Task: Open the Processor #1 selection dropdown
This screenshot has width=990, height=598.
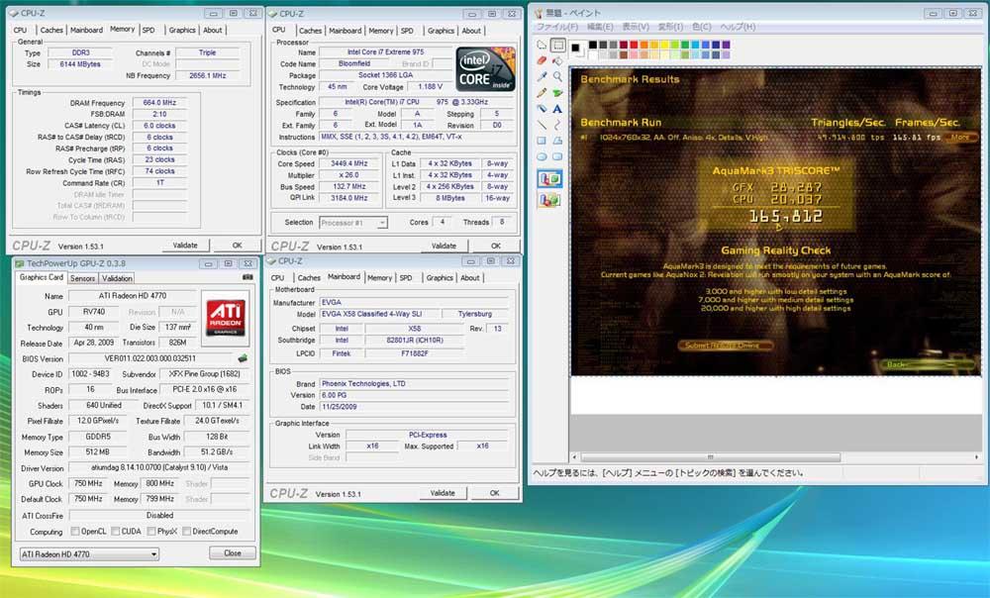Action: click(x=353, y=223)
